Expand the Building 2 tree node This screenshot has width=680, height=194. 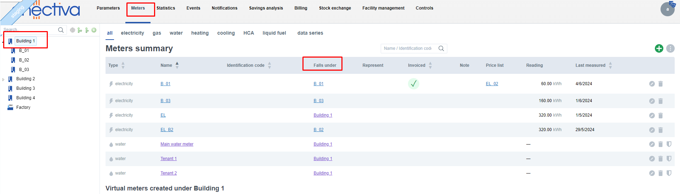pyautogui.click(x=4, y=80)
